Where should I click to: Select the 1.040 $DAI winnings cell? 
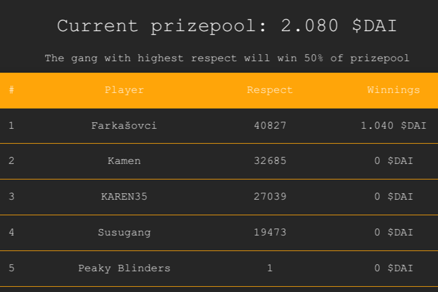pyautogui.click(x=393, y=126)
